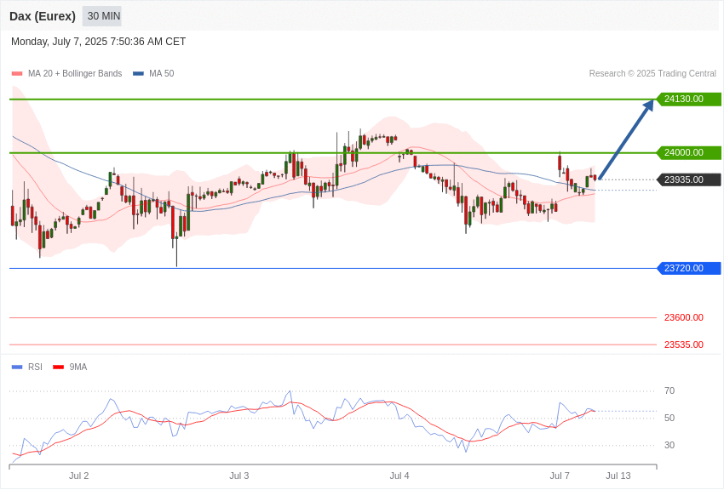
Task: Click the 9MA legend label
Action: point(78,367)
